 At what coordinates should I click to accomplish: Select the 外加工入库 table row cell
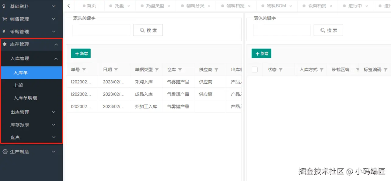(146, 106)
